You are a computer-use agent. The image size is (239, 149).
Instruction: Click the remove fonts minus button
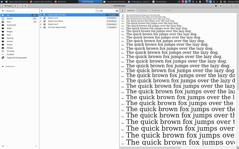point(20,6)
